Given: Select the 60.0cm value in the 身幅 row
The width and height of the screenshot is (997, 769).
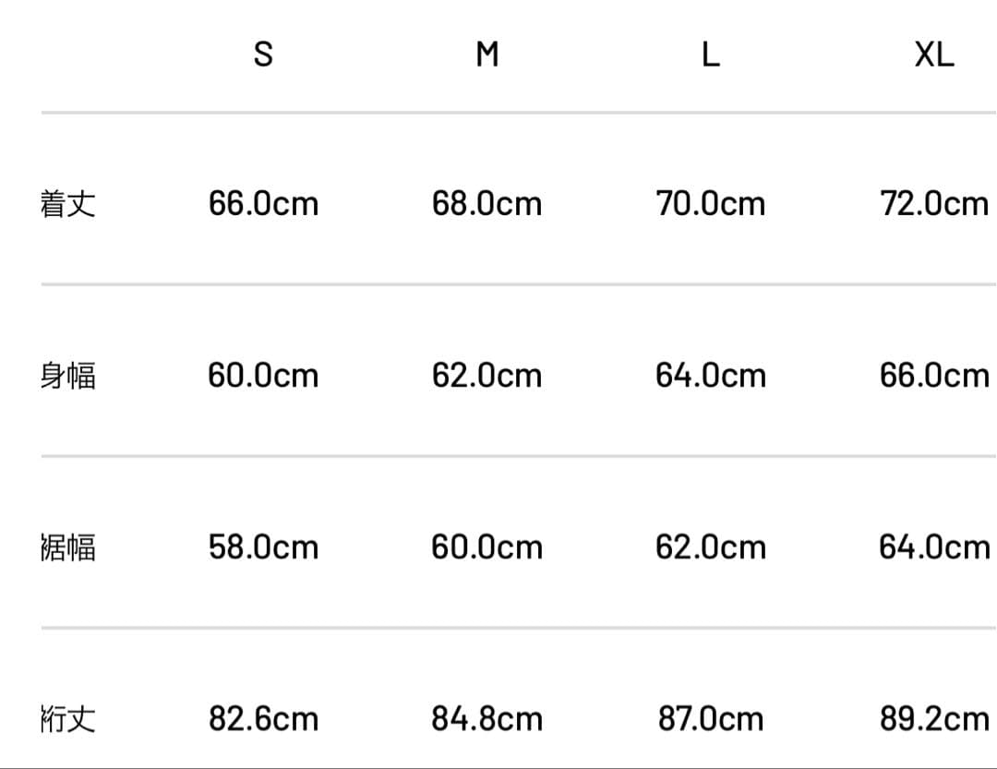Looking at the screenshot, I should [263, 376].
